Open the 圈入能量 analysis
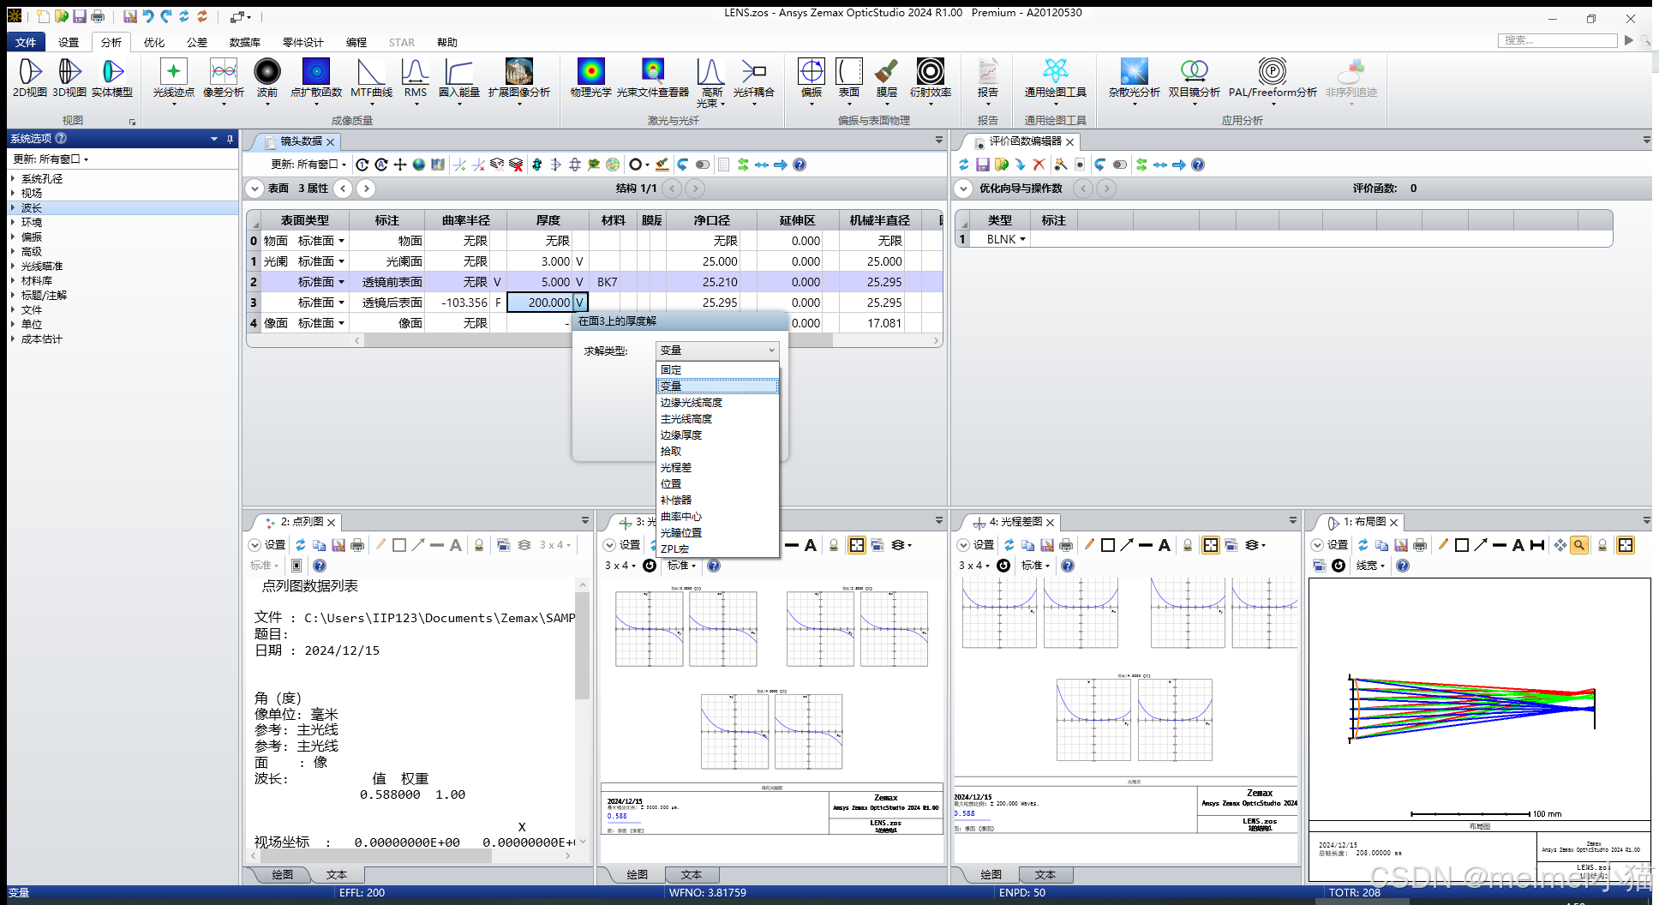This screenshot has height=905, width=1659. click(x=459, y=81)
